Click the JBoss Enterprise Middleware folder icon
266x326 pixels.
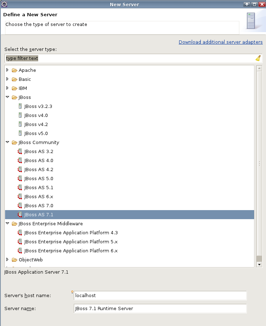coord(14,224)
